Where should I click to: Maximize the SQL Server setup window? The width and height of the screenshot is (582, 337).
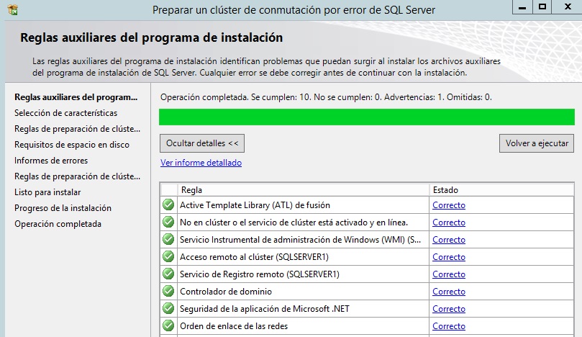(x=542, y=7)
